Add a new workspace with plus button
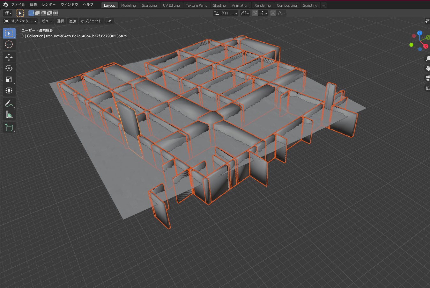Image resolution: width=430 pixels, height=288 pixels. point(324,5)
